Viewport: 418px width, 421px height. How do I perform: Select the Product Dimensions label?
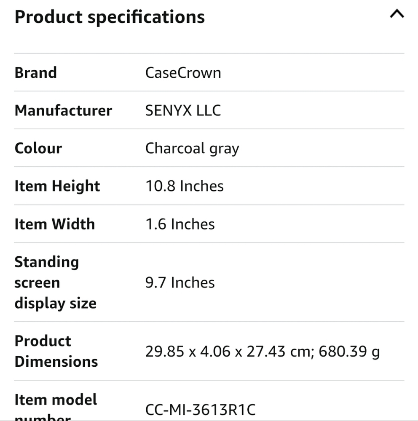tap(56, 351)
